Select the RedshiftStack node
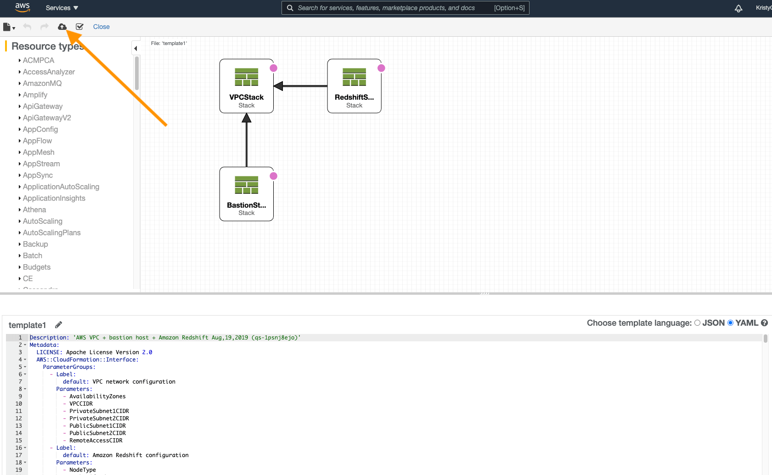Viewport: 772px width, 475px height. click(354, 86)
